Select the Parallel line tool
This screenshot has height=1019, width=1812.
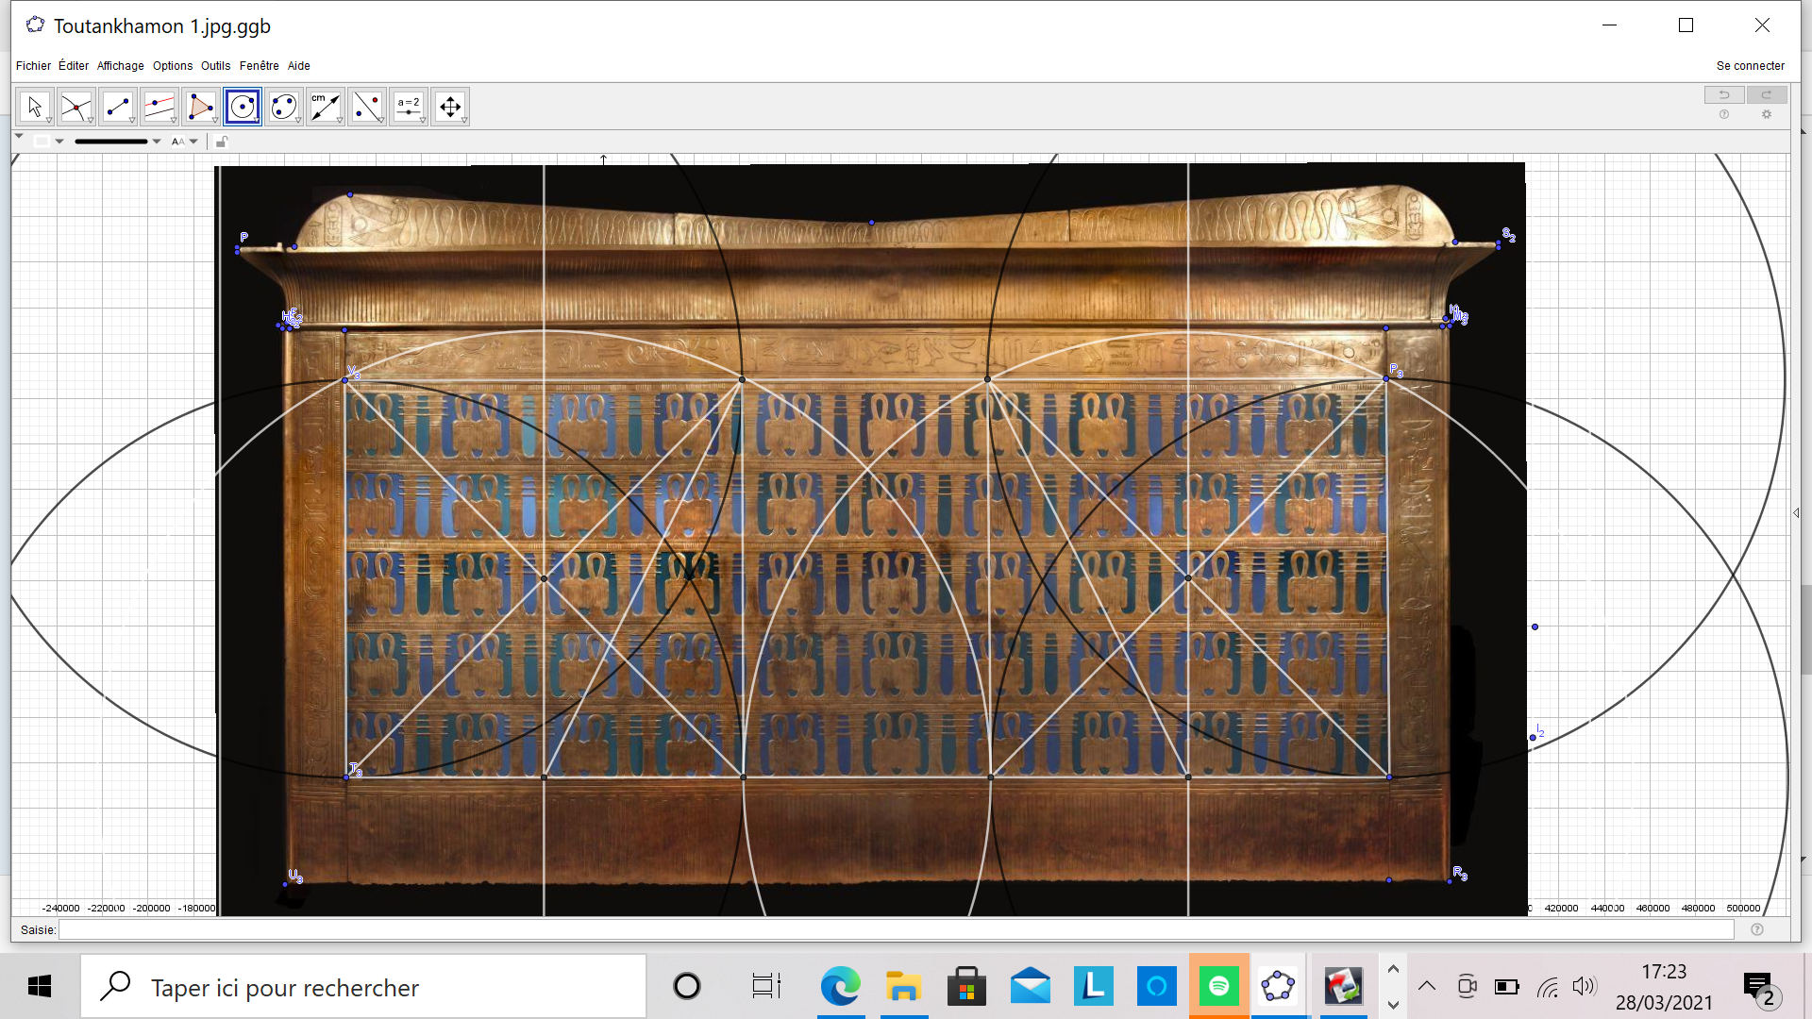pyautogui.click(x=159, y=107)
